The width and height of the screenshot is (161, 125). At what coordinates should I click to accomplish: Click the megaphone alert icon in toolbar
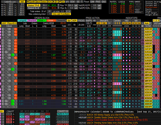click(x=60, y=2)
